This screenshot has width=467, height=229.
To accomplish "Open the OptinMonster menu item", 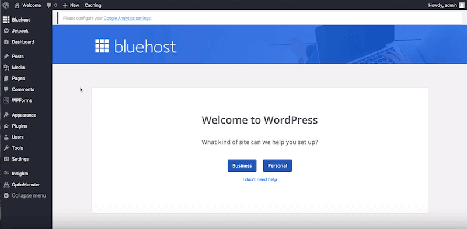I will (26, 185).
